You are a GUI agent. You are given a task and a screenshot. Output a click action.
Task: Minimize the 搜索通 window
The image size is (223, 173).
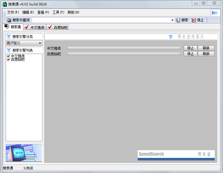pos(196,3)
